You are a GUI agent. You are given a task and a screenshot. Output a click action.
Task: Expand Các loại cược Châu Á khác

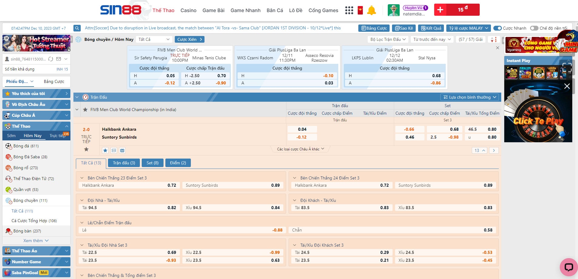[x=300, y=149]
